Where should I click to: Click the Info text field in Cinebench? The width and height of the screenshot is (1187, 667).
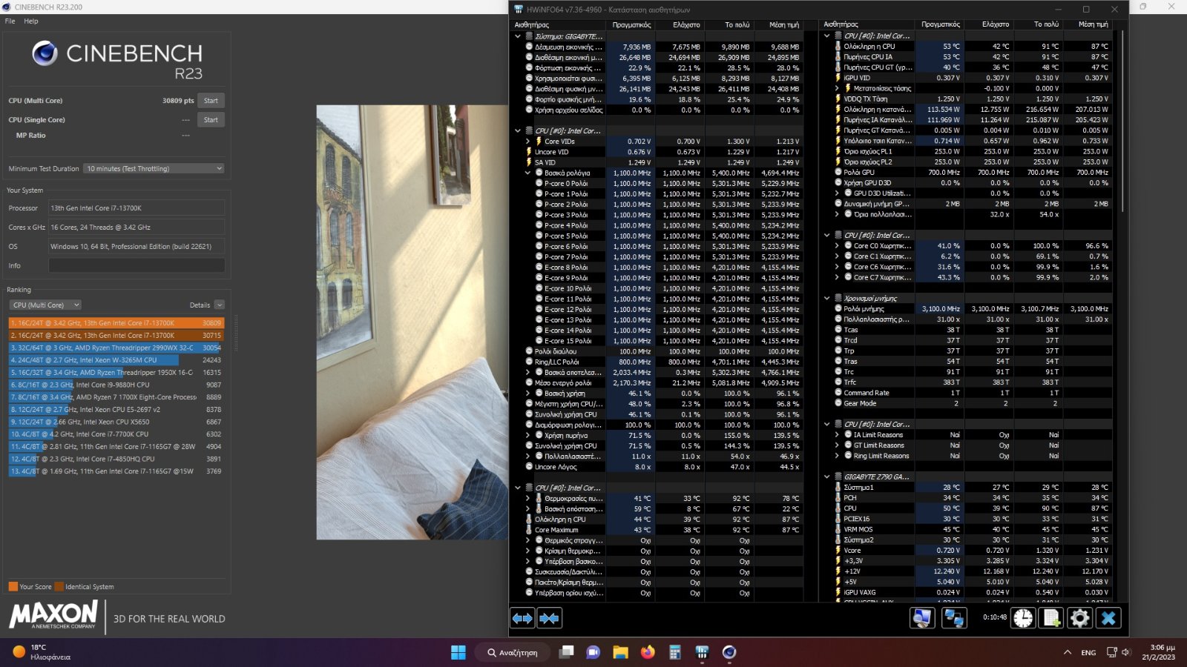[137, 265]
